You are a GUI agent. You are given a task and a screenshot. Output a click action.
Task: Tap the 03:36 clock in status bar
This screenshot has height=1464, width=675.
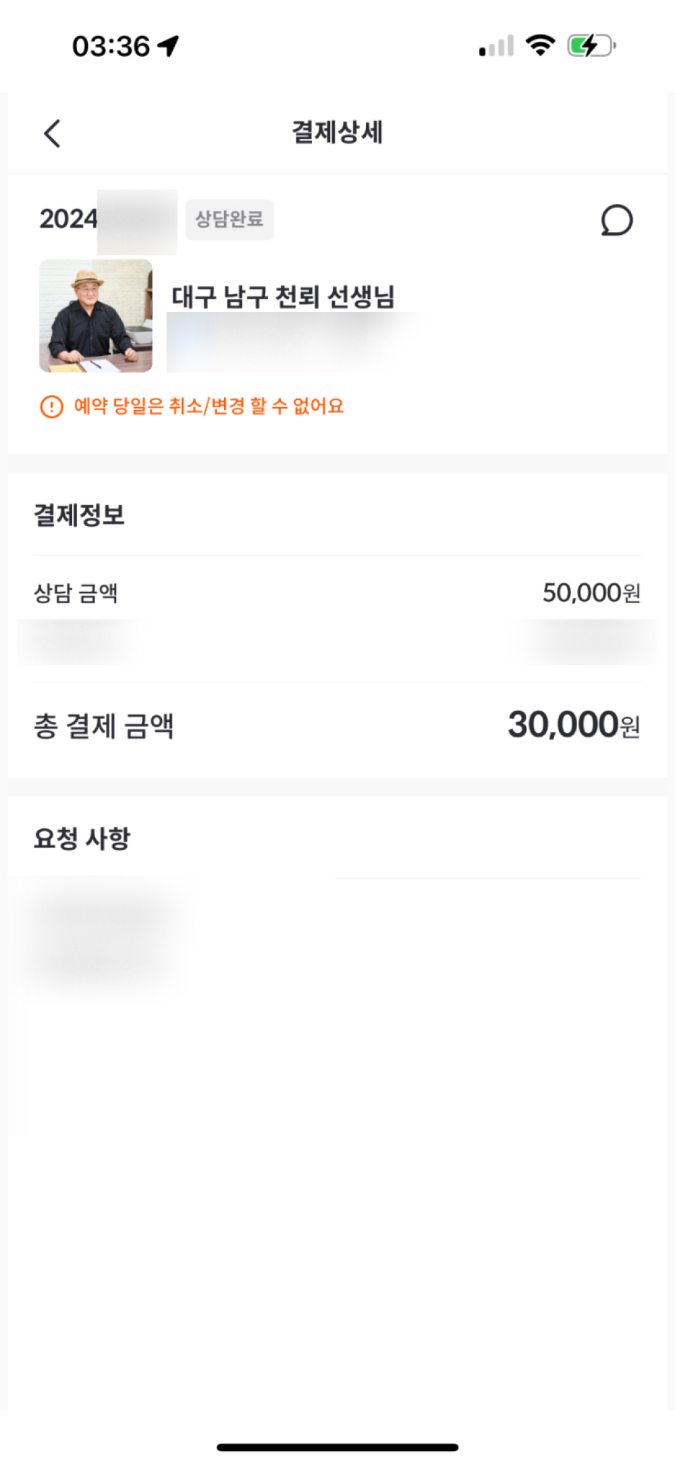[x=111, y=47]
